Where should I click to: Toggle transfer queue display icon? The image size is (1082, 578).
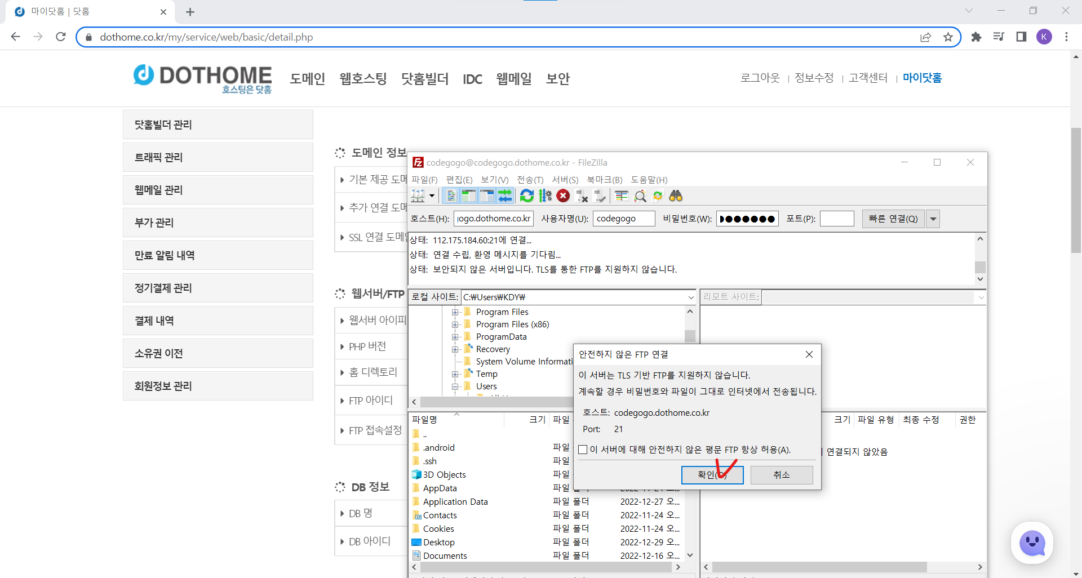coord(505,196)
